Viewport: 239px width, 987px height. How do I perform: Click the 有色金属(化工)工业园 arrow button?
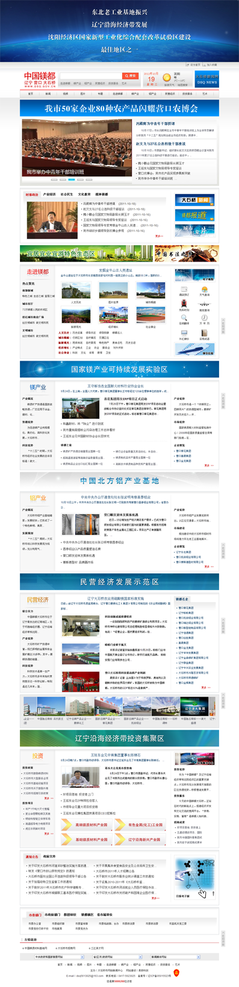pos(139,825)
